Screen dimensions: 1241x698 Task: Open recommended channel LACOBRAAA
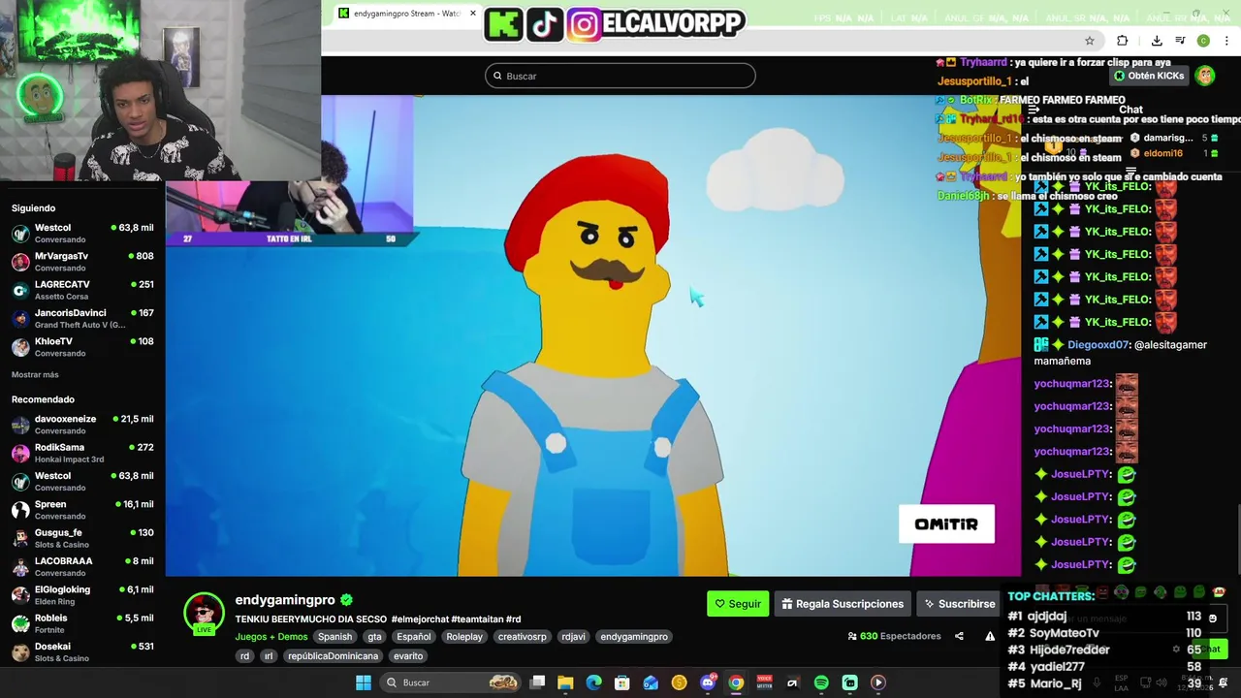(x=82, y=566)
